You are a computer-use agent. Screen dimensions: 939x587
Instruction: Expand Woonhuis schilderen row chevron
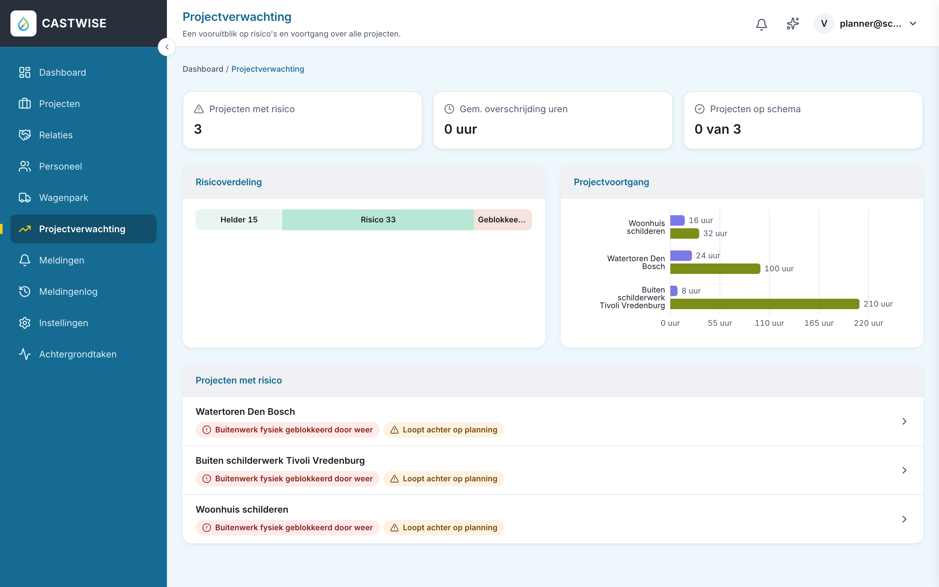904,519
